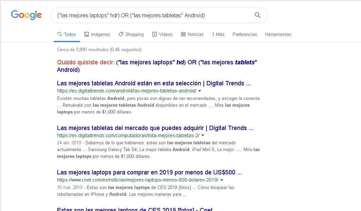Open Preferencias settings
361x211 pixels.
[245, 34]
